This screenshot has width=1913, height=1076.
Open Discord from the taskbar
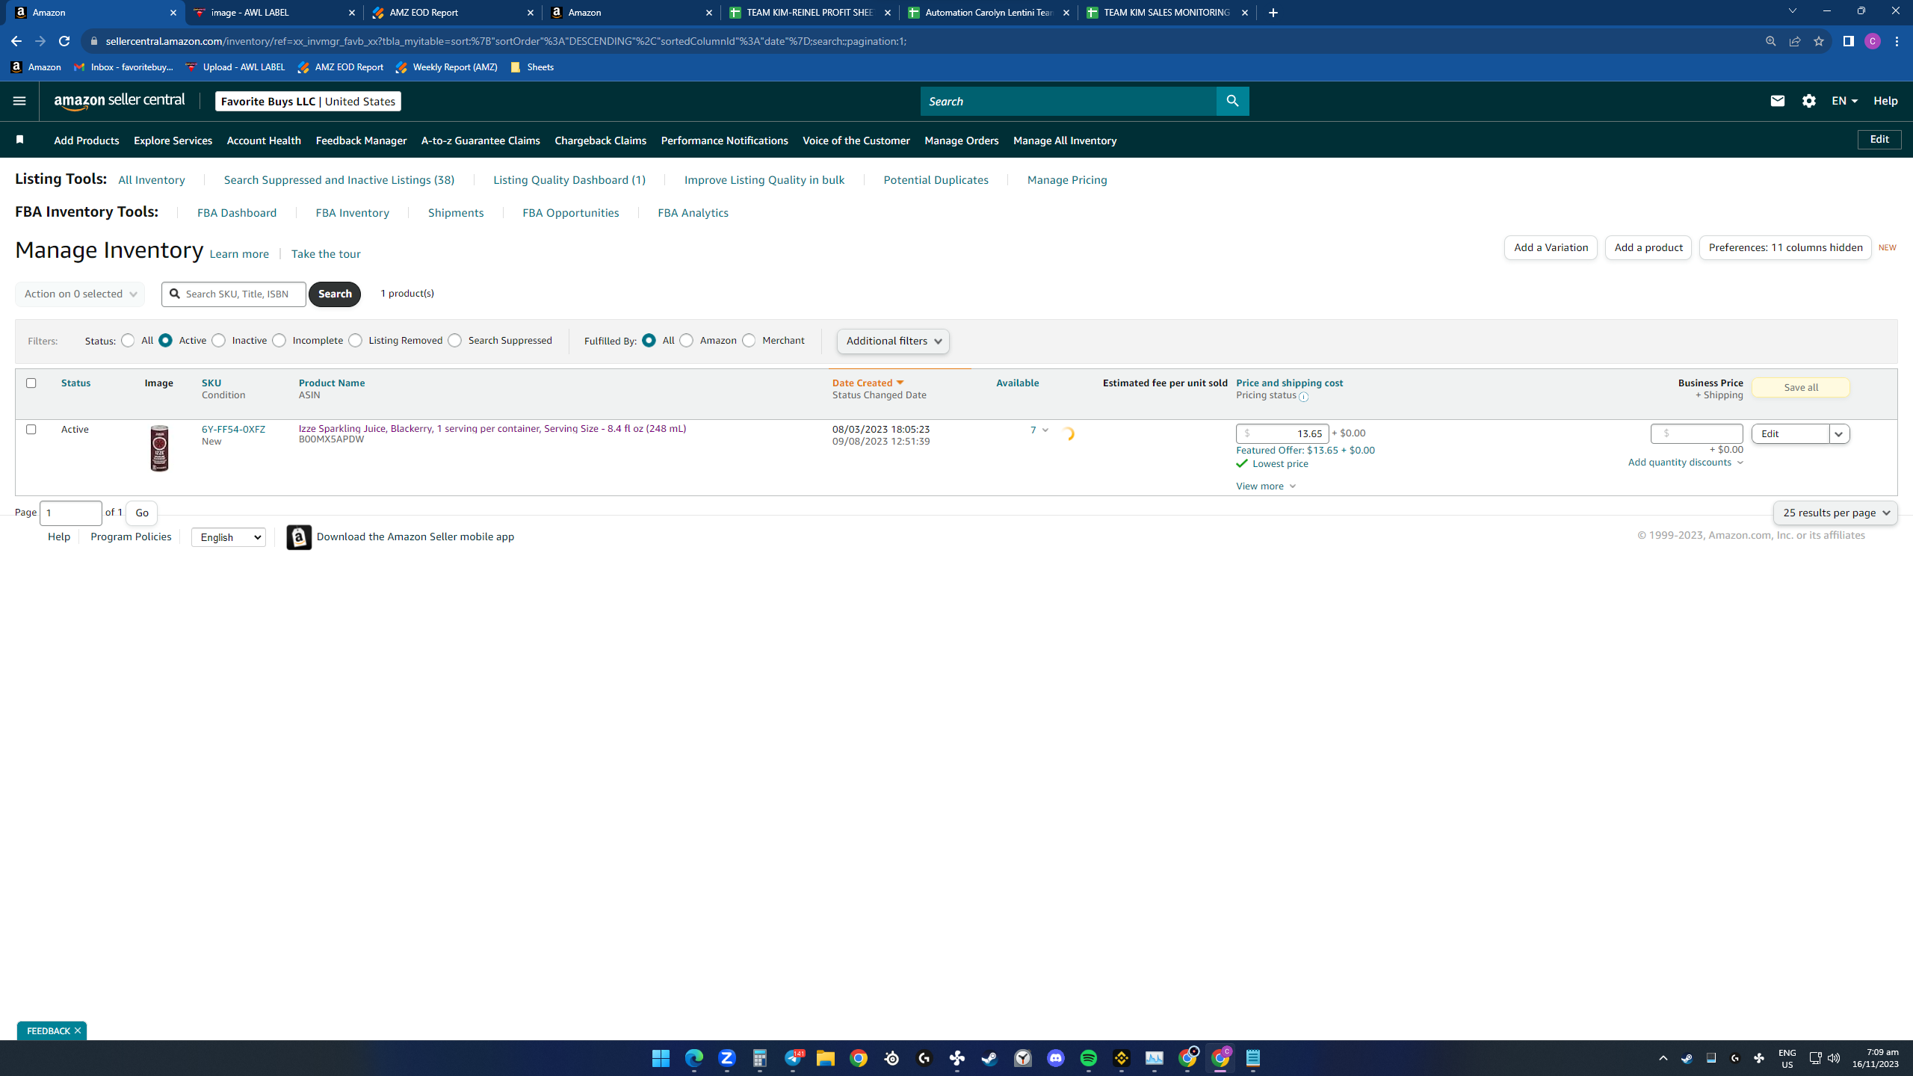tap(1055, 1058)
